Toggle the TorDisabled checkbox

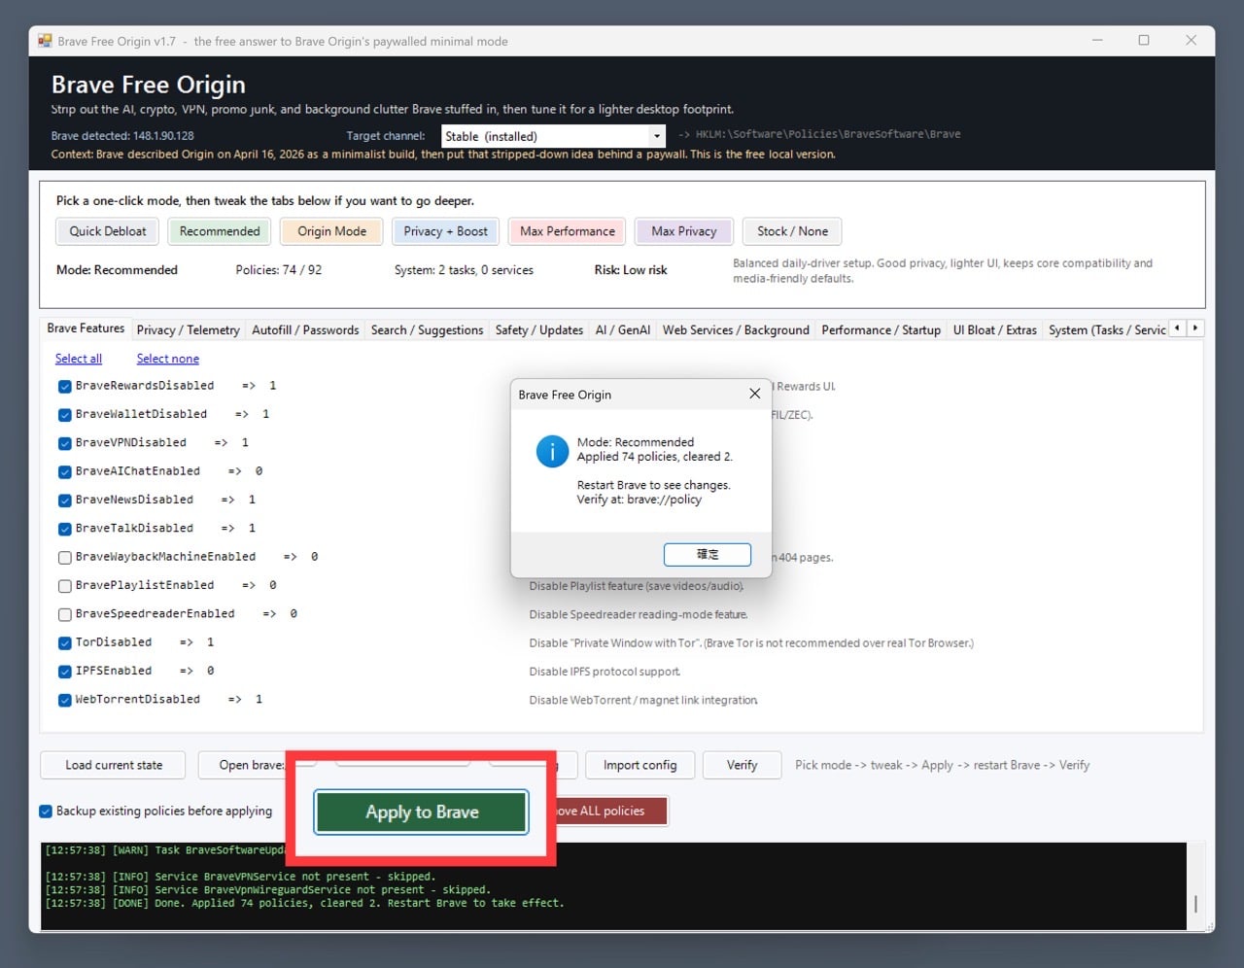pyautogui.click(x=64, y=642)
